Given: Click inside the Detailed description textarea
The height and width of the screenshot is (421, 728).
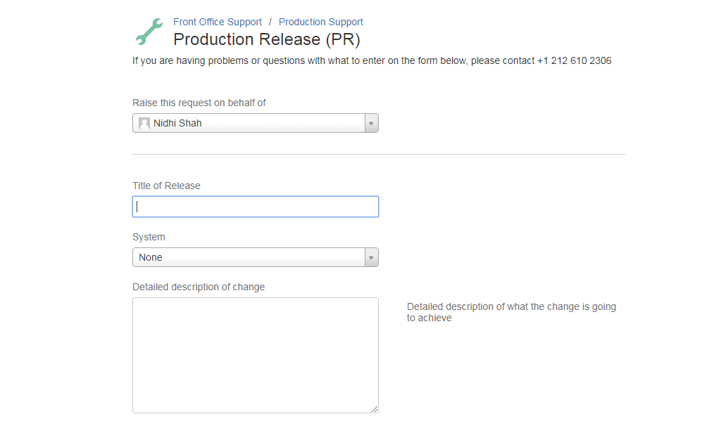Looking at the screenshot, I should click(x=256, y=355).
